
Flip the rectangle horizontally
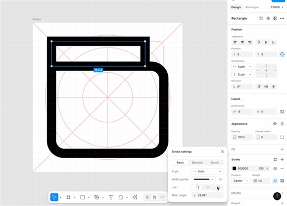tap(266, 86)
